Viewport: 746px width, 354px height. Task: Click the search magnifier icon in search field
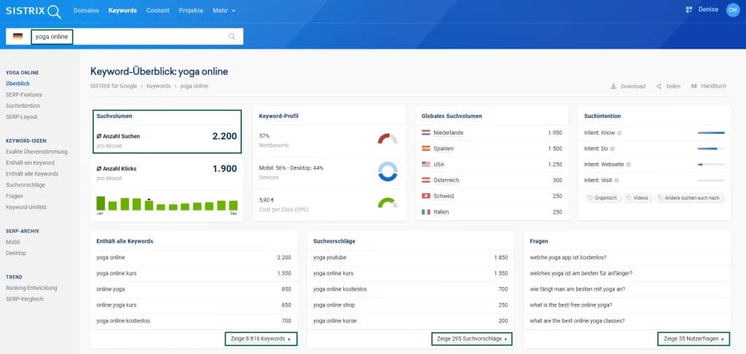[x=232, y=36]
